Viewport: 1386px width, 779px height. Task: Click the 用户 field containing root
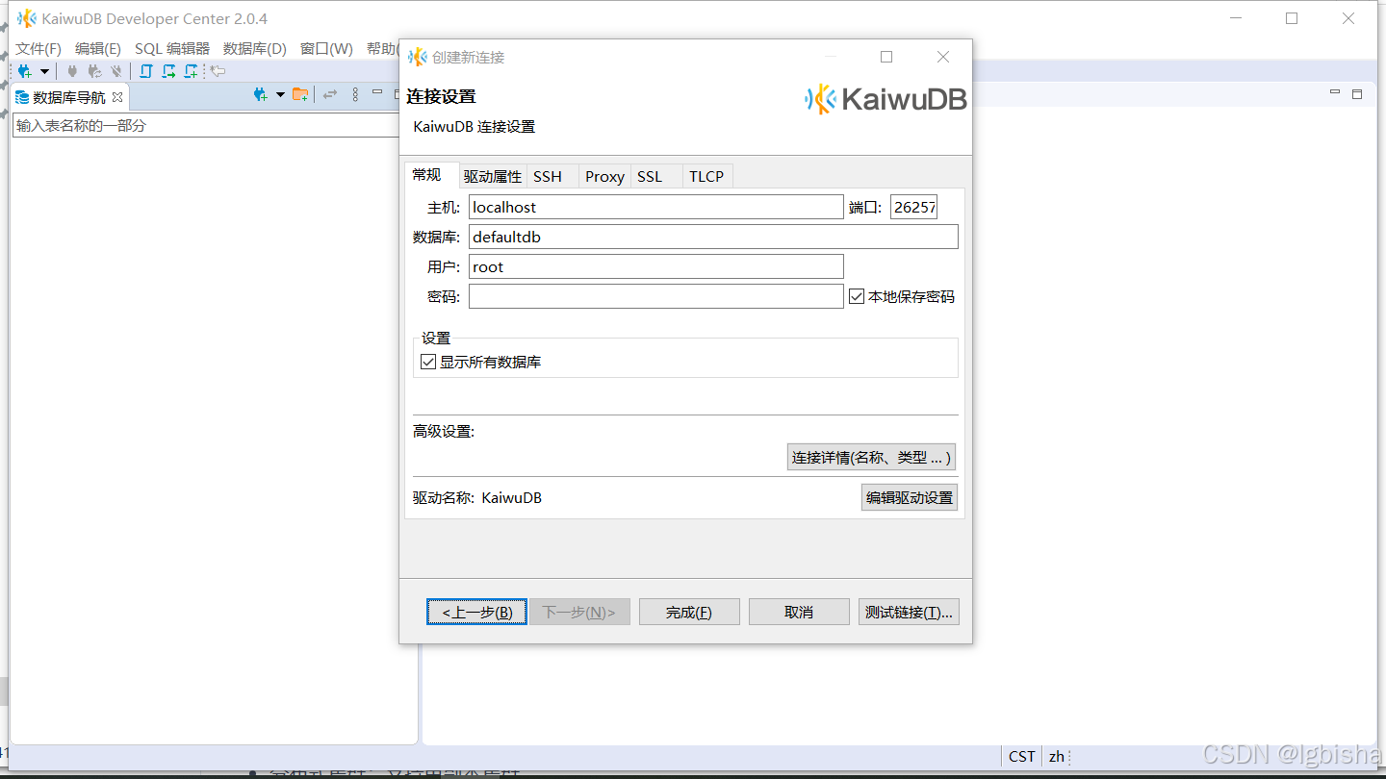click(x=656, y=266)
